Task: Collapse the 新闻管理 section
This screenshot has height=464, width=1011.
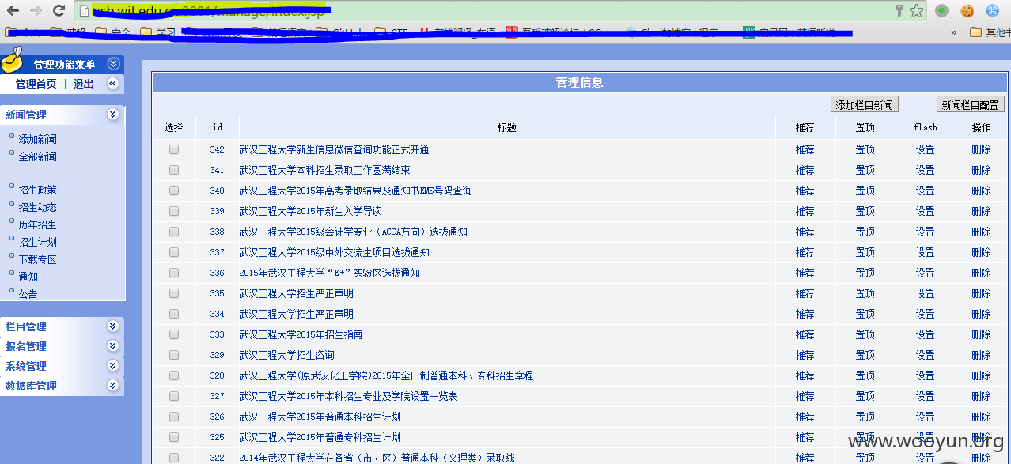Action: coord(113,115)
